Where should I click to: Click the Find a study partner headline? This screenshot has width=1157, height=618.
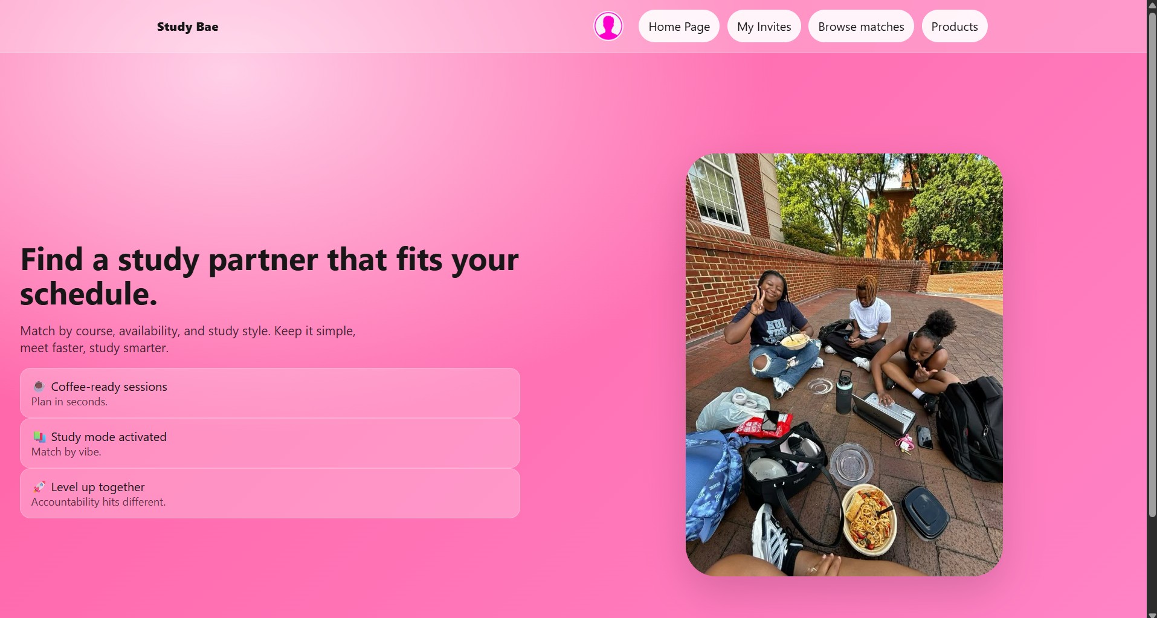pos(269,277)
